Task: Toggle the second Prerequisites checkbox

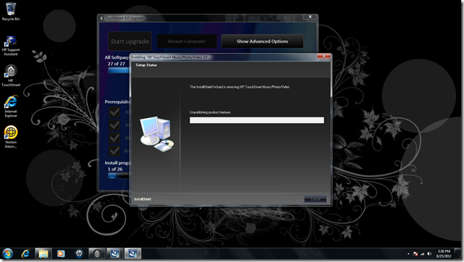Action: pyautogui.click(x=115, y=125)
